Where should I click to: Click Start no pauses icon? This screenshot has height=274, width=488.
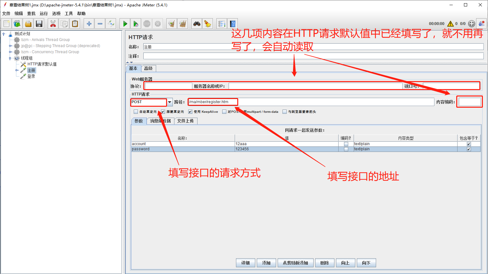(136, 24)
